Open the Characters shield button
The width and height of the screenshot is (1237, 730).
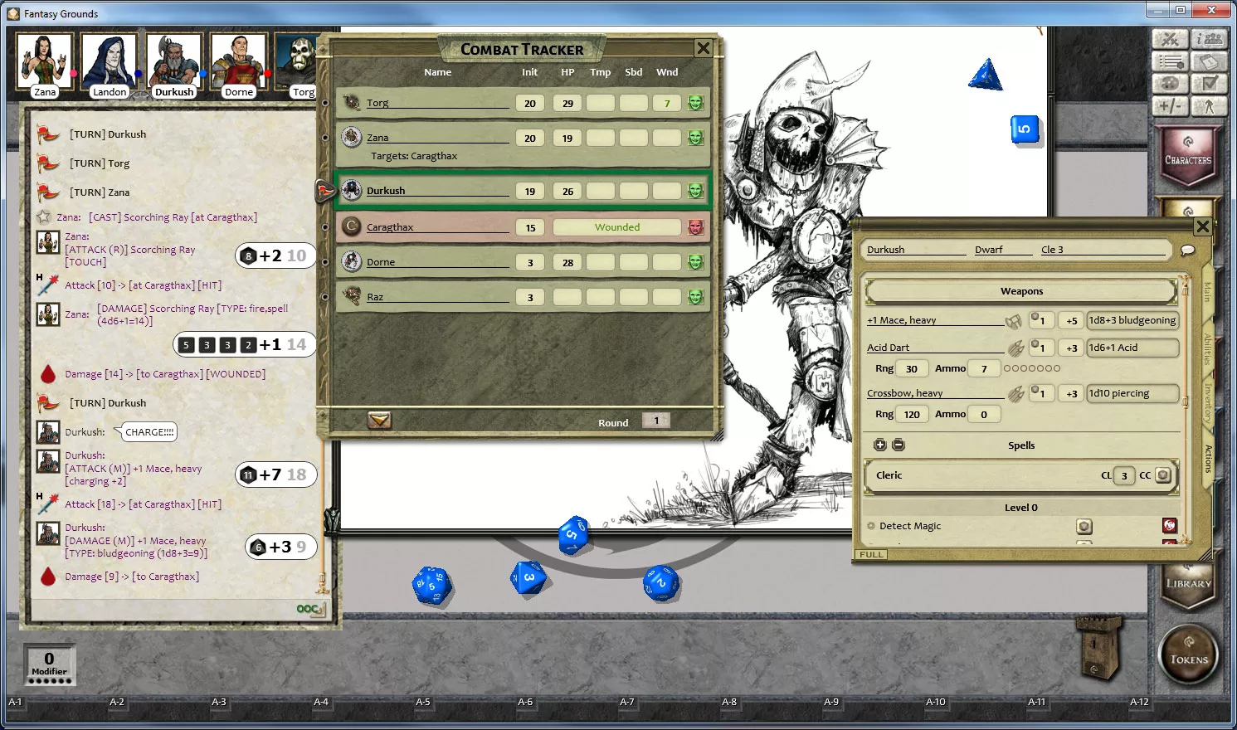pos(1188,156)
